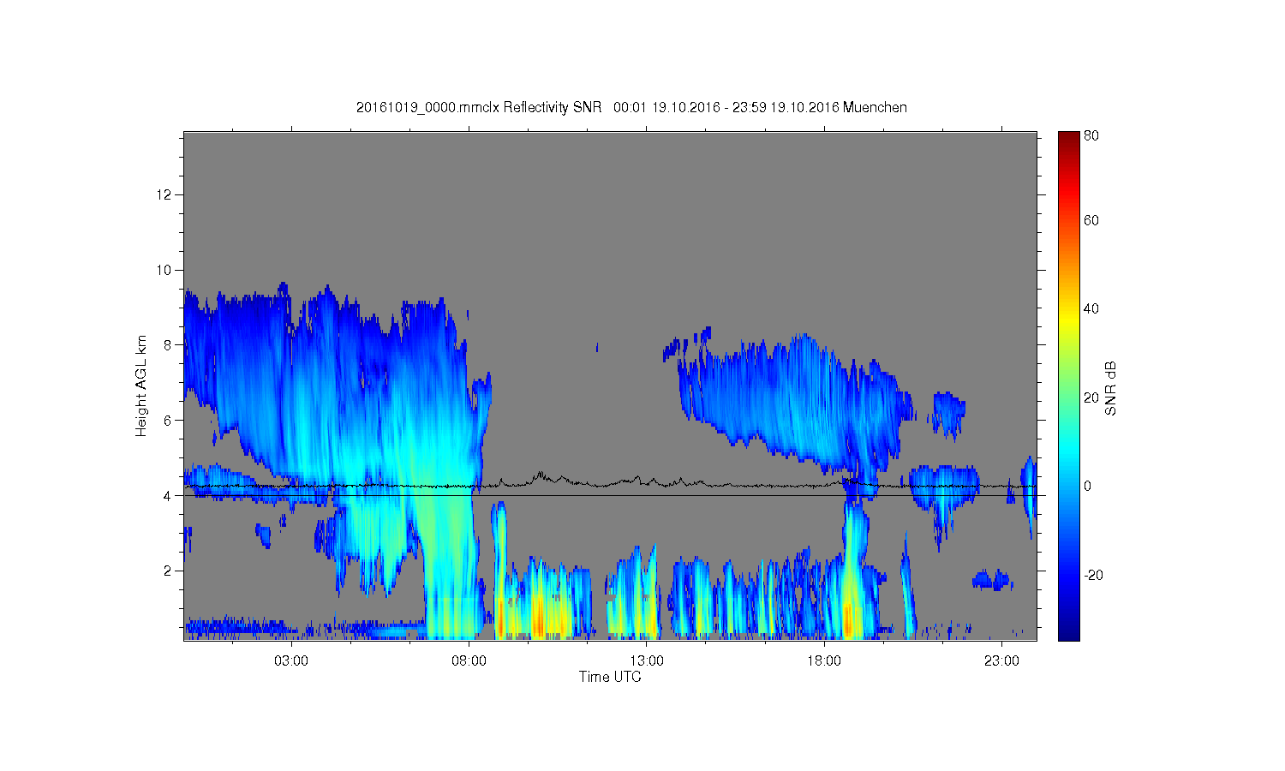This screenshot has width=1285, height=771.
Task: Click the 13:00 time tick label
Action: coord(647,661)
